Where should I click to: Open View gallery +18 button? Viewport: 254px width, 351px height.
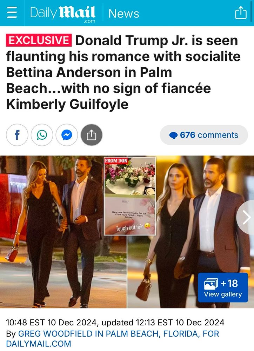coord(223,288)
